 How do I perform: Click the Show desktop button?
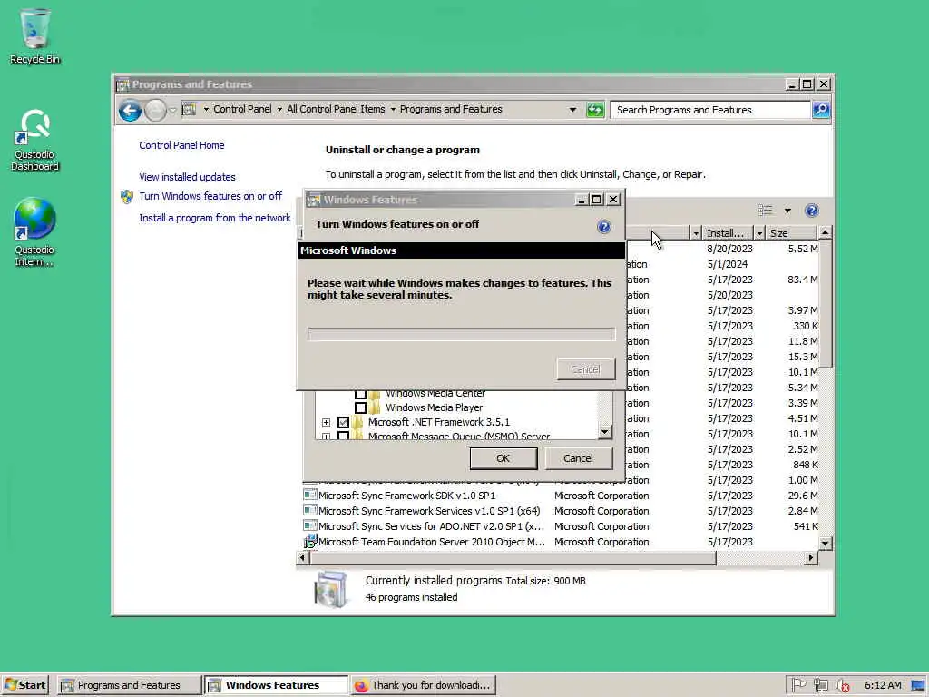[918, 685]
